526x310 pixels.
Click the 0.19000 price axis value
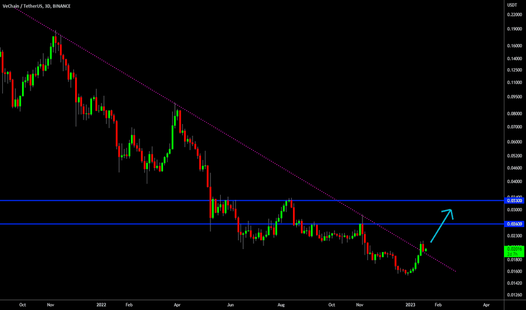[x=515, y=29]
